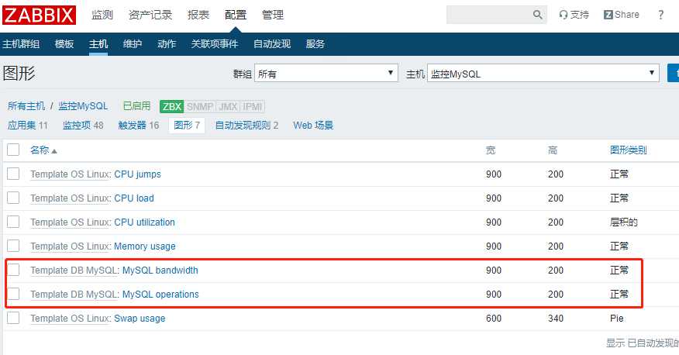This screenshot has height=355, width=679.
Task: Open the MySQL operations graph
Action: point(160,294)
